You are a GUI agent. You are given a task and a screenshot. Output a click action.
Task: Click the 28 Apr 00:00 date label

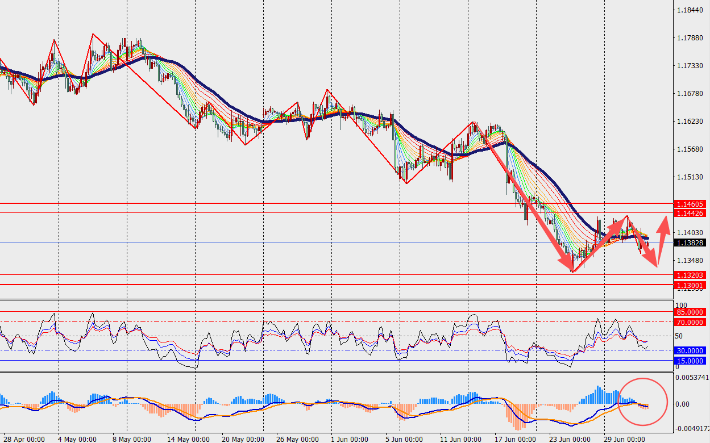pos(26,438)
